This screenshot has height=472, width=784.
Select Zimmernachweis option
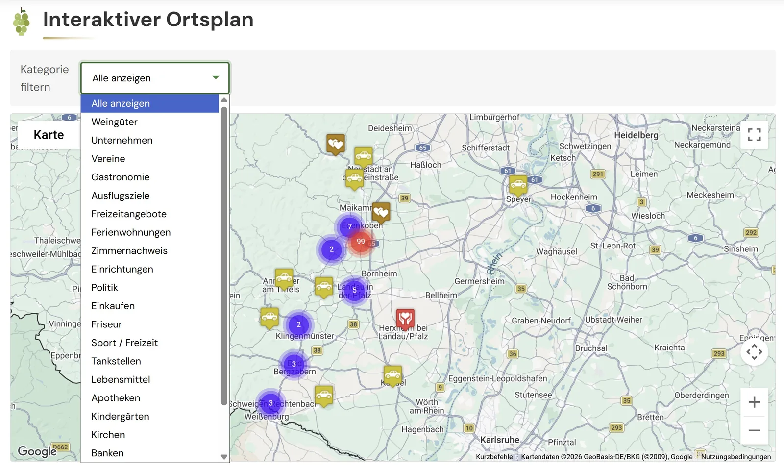tap(150, 250)
